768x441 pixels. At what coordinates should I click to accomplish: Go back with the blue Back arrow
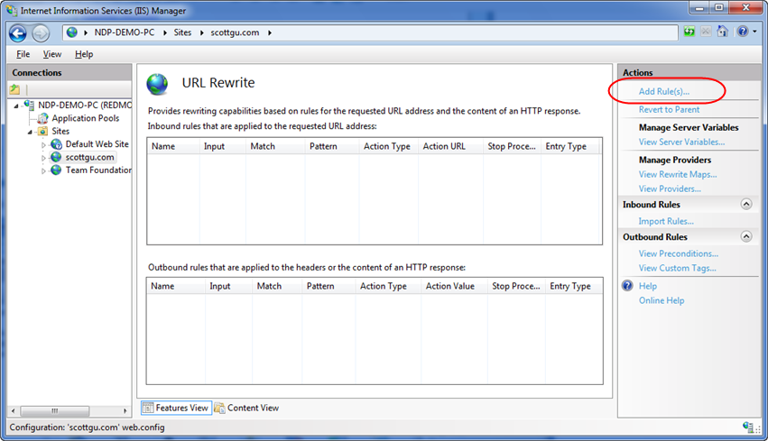point(18,33)
